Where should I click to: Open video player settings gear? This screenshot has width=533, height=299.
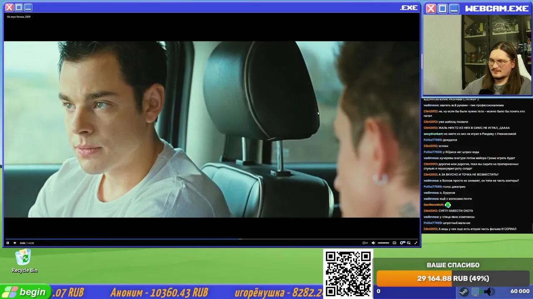[x=402, y=243]
